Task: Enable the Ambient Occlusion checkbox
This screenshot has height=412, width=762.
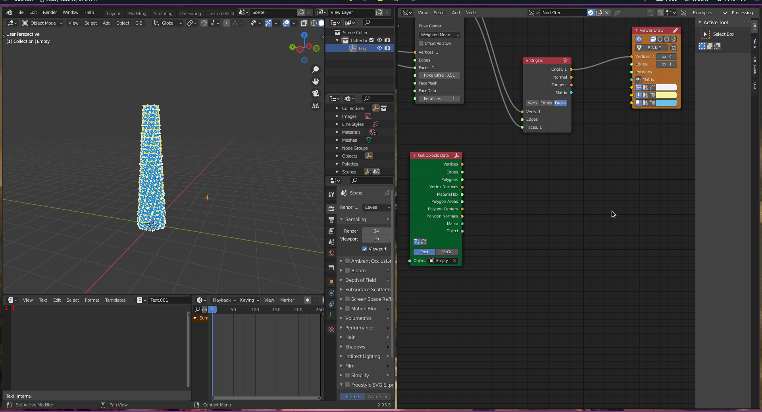Action: (347, 261)
